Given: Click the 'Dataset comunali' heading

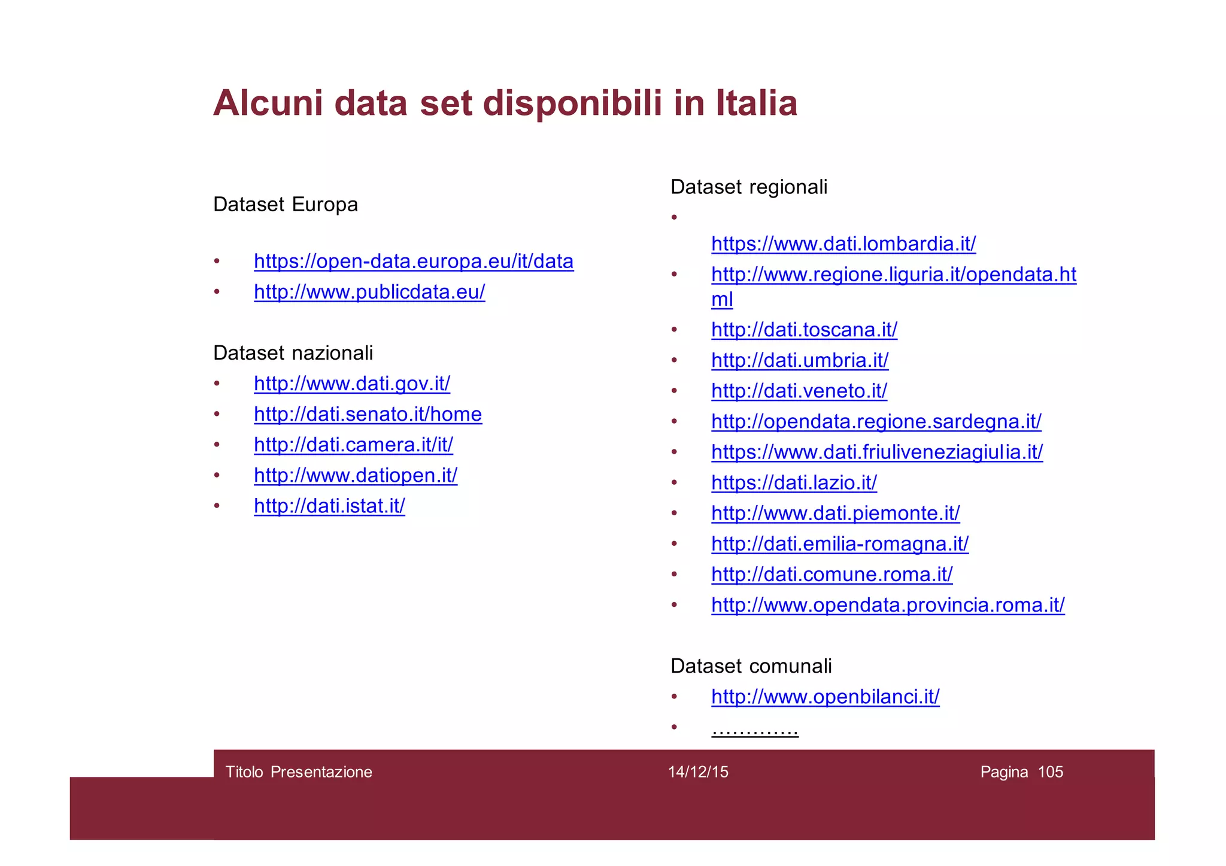Looking at the screenshot, I should tap(751, 666).
